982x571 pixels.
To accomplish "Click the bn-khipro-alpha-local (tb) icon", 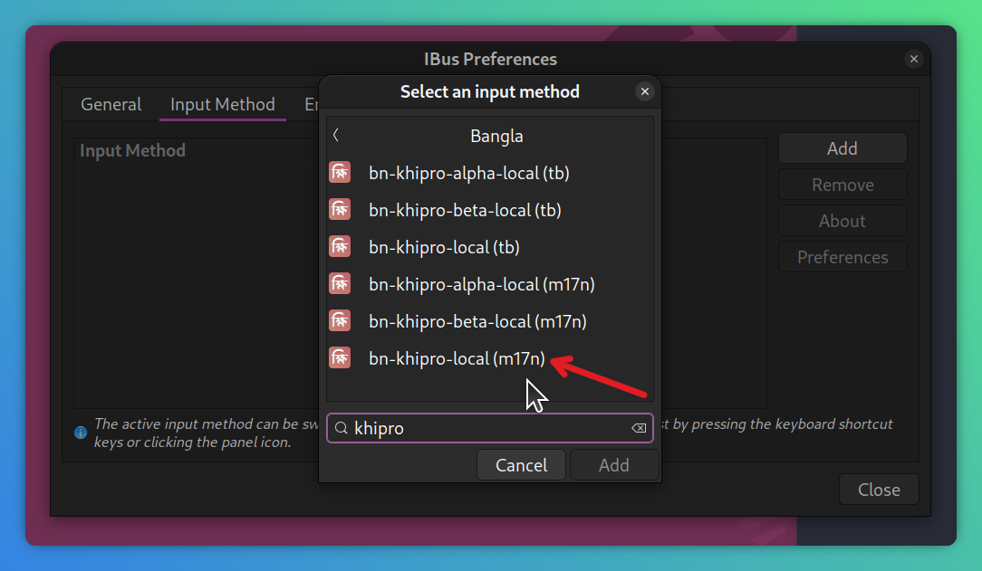I will click(x=340, y=173).
